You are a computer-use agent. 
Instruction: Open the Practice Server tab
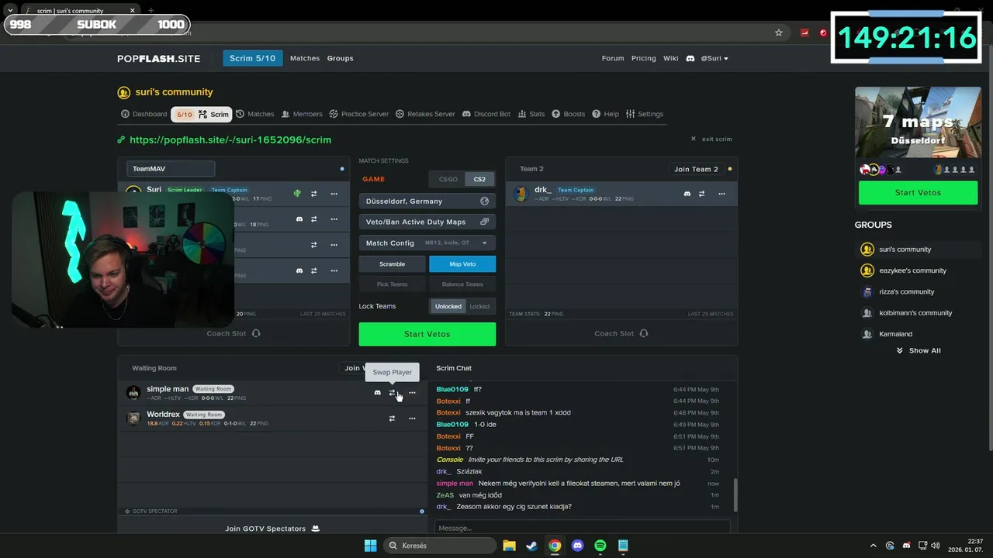click(359, 114)
